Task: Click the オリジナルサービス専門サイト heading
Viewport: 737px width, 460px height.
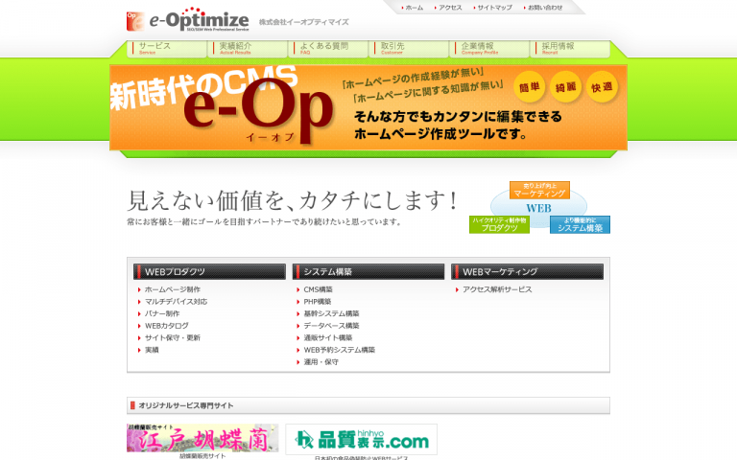Action: pos(185,405)
